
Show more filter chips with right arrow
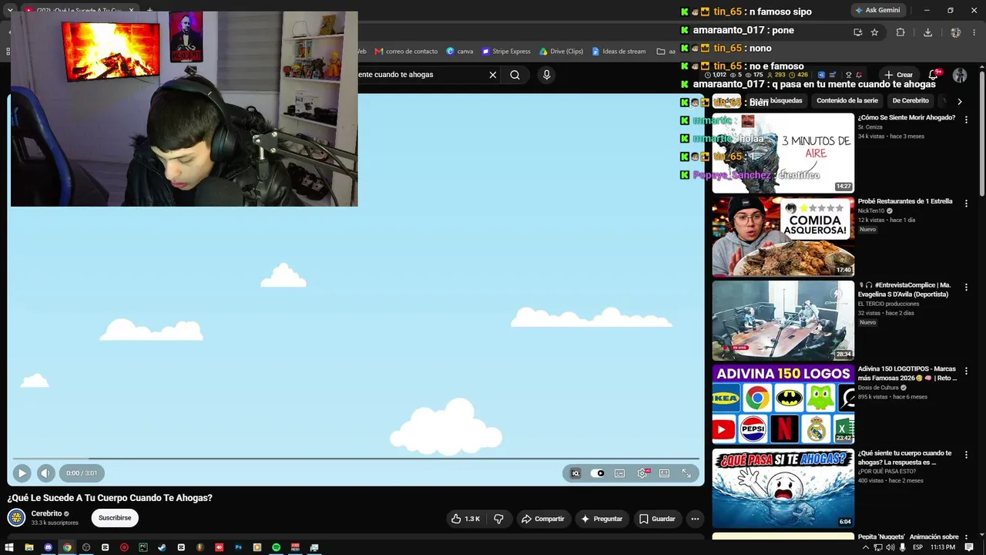(959, 101)
